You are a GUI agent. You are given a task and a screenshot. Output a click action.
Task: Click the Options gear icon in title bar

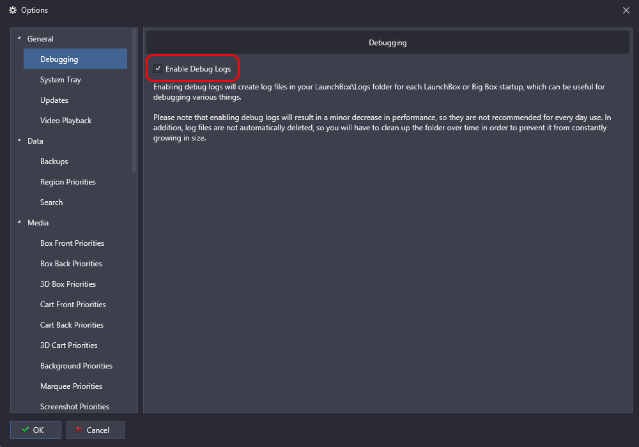[13, 10]
